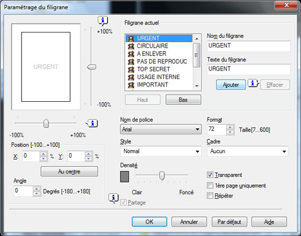The width and height of the screenshot is (301, 236).
Task: Enable the Répéter checkbox
Action: tap(210, 196)
